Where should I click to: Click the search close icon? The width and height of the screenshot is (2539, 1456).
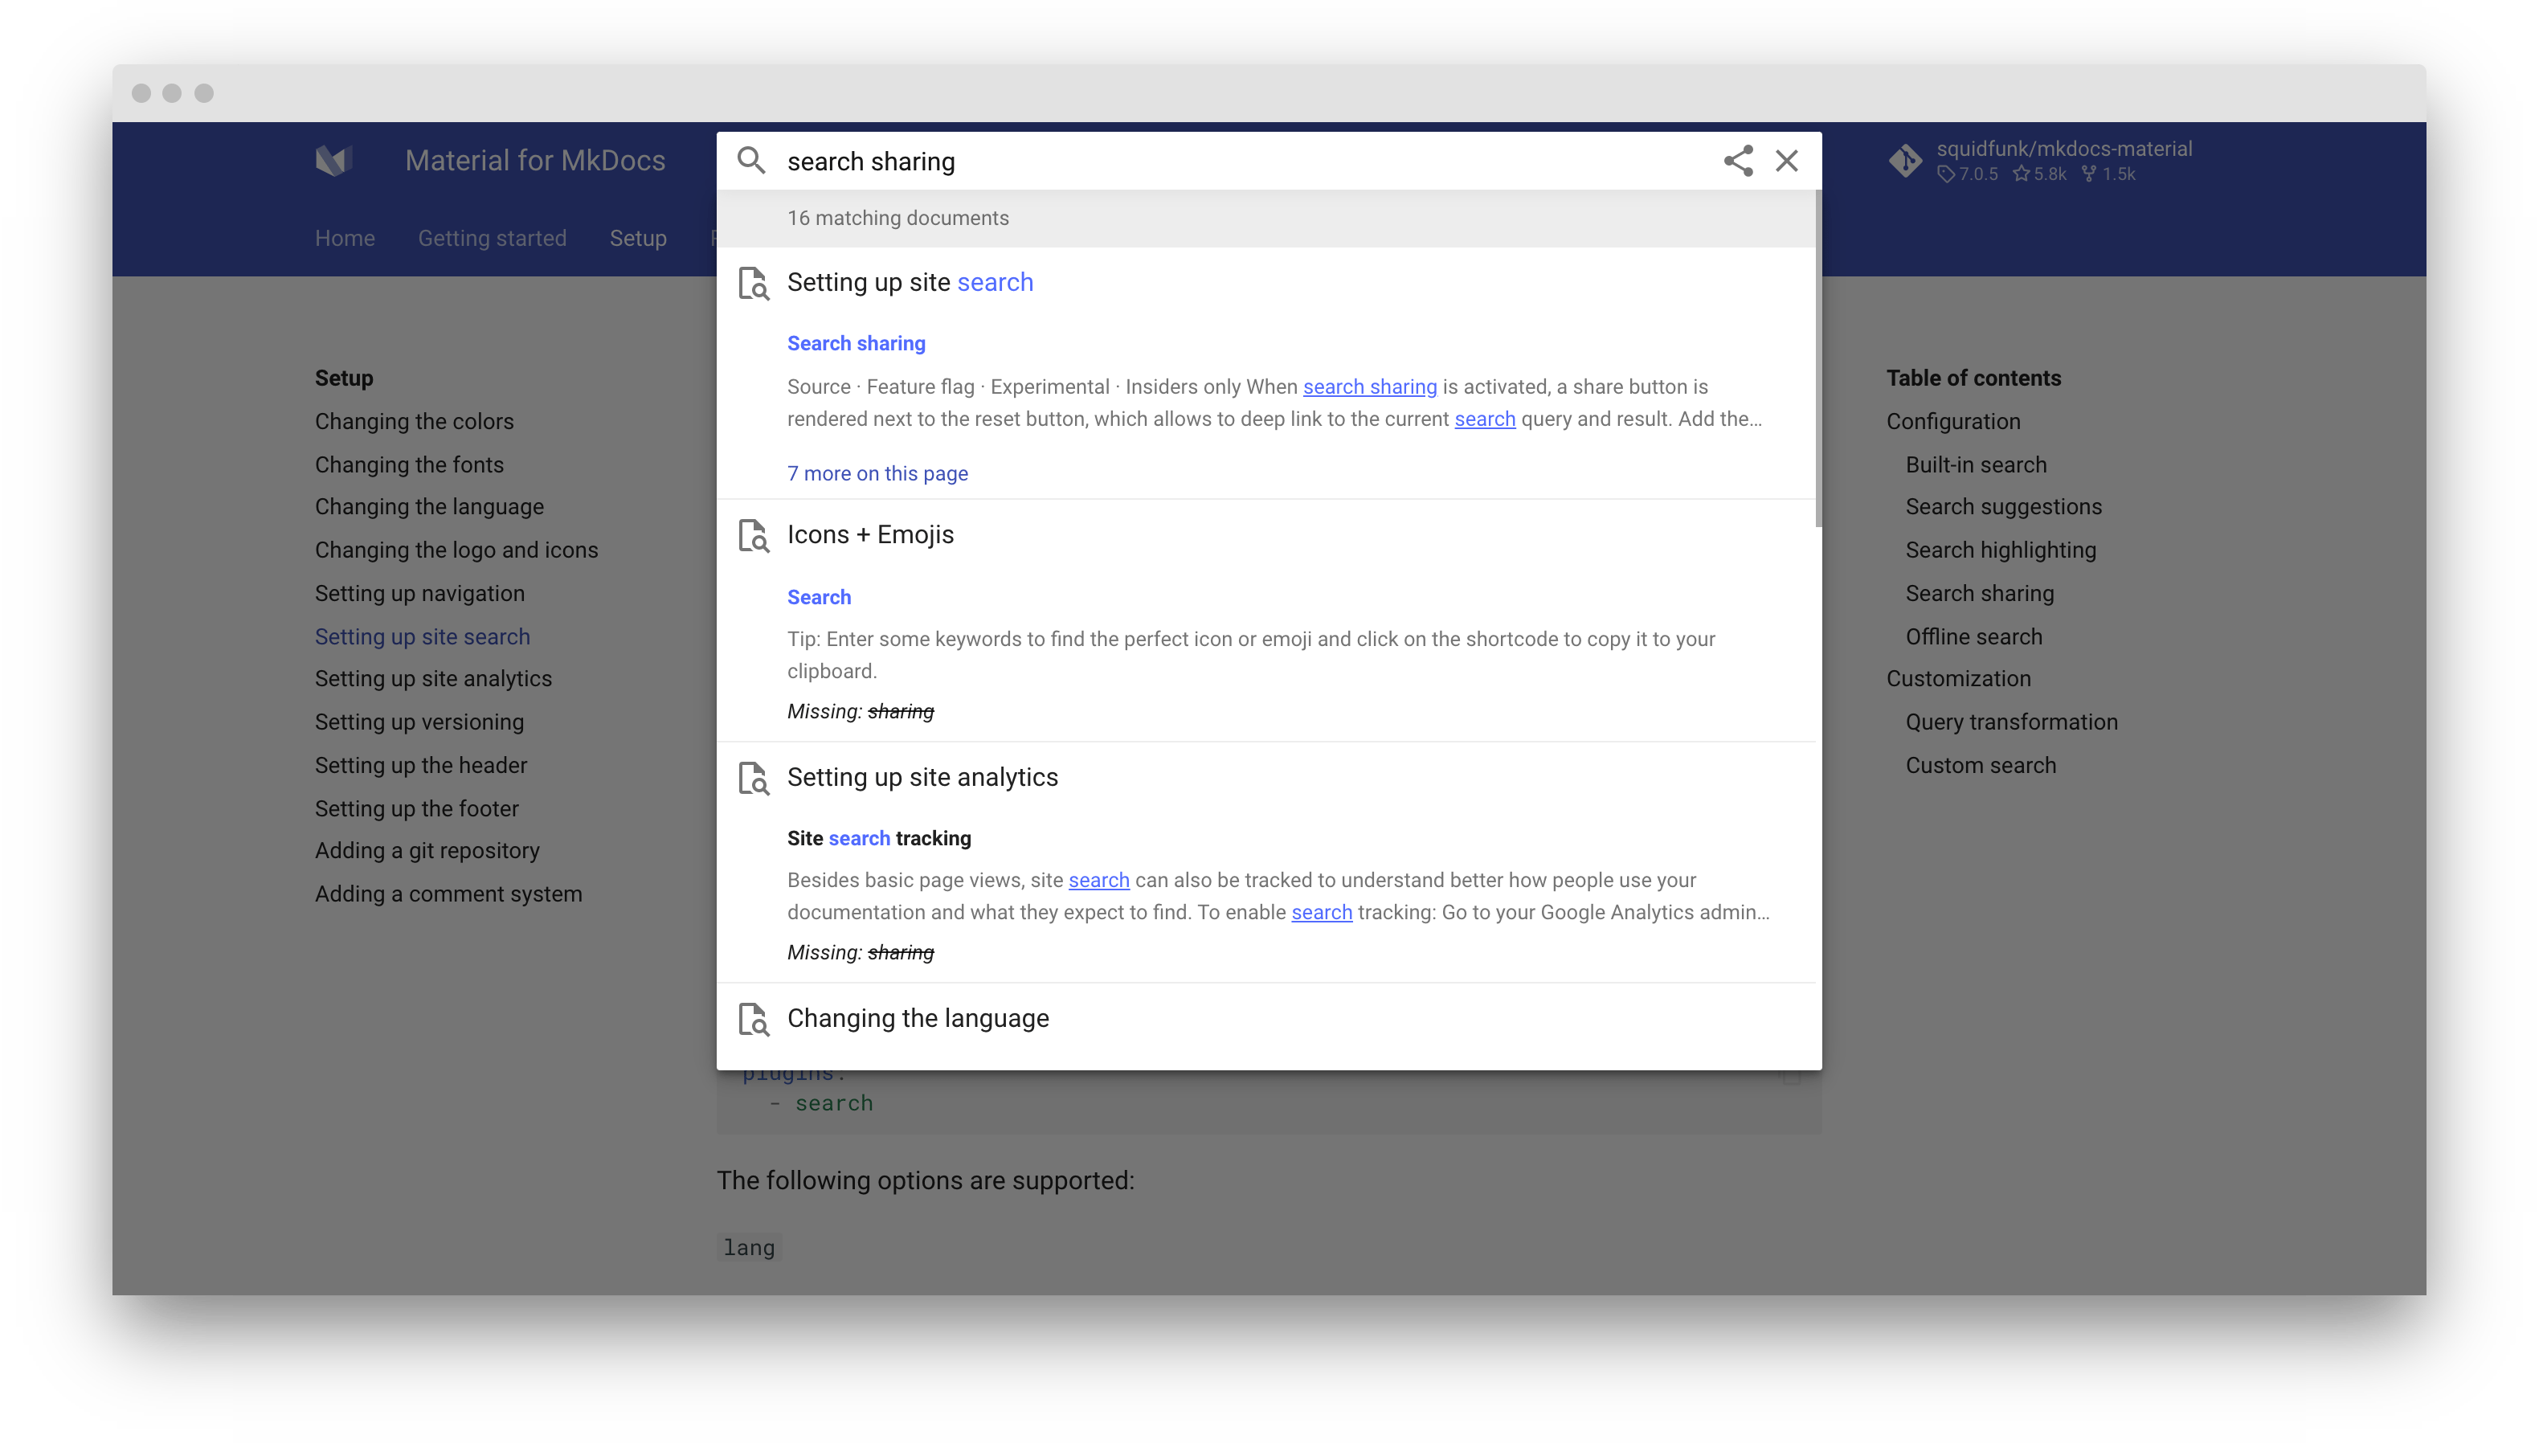(1788, 161)
